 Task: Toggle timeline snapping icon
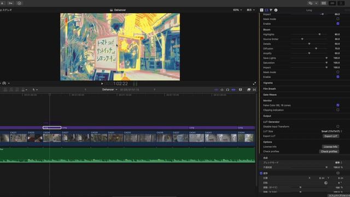pyautogui.click(x=234, y=90)
